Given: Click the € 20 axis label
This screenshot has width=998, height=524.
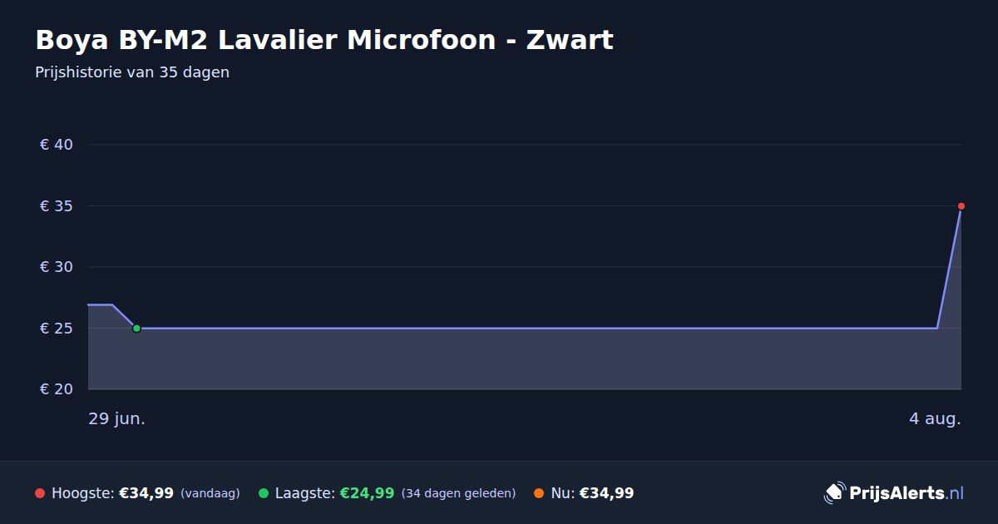Looking at the screenshot, I should pyautogui.click(x=57, y=389).
